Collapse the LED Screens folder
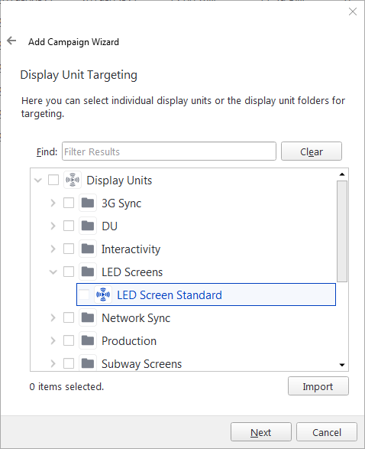This screenshot has width=365, height=449. [53, 272]
